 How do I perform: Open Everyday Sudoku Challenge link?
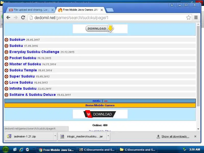coord(34,52)
